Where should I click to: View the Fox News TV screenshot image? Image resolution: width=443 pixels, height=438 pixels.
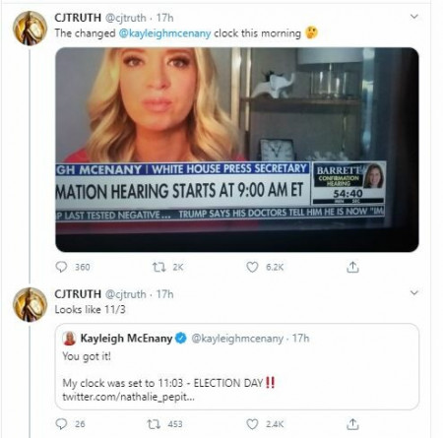[237, 150]
